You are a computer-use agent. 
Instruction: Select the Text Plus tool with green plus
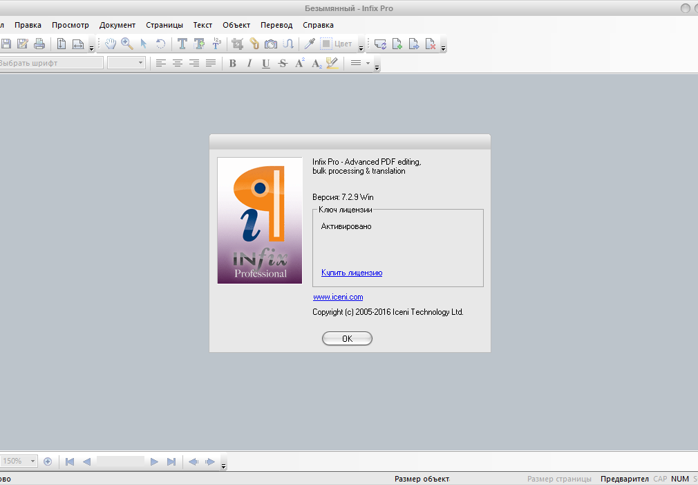pos(199,44)
